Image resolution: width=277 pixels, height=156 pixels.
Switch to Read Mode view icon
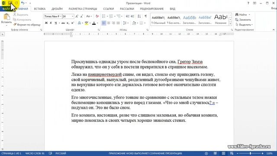tap(215, 153)
